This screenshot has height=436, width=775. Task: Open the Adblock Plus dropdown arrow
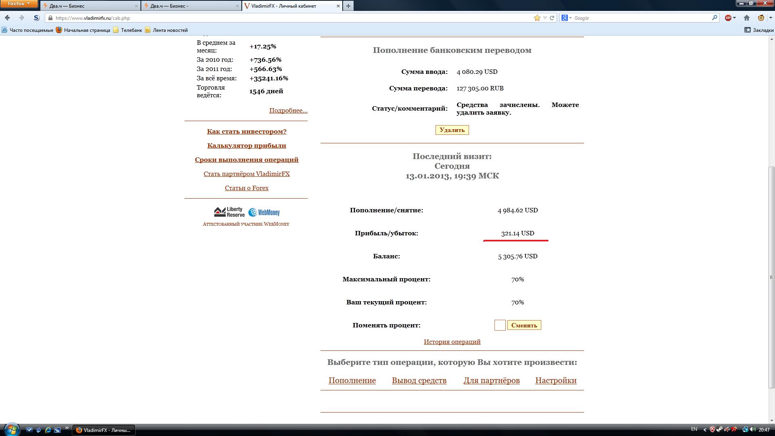tap(734, 18)
